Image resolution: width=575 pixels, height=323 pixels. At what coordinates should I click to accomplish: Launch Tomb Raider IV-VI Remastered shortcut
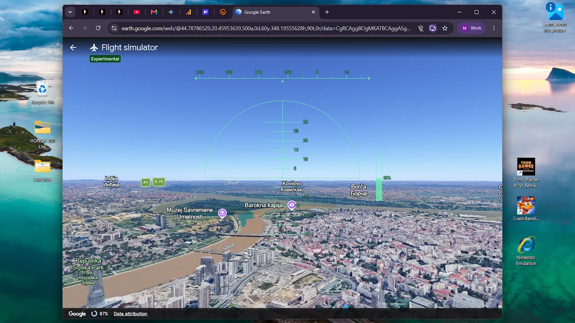pyautogui.click(x=526, y=173)
